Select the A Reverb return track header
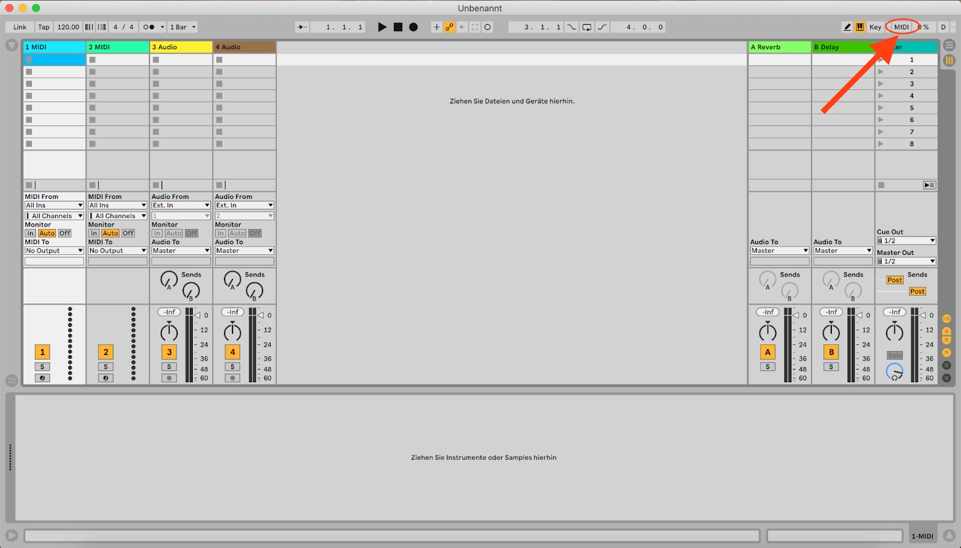The image size is (961, 548). point(779,47)
